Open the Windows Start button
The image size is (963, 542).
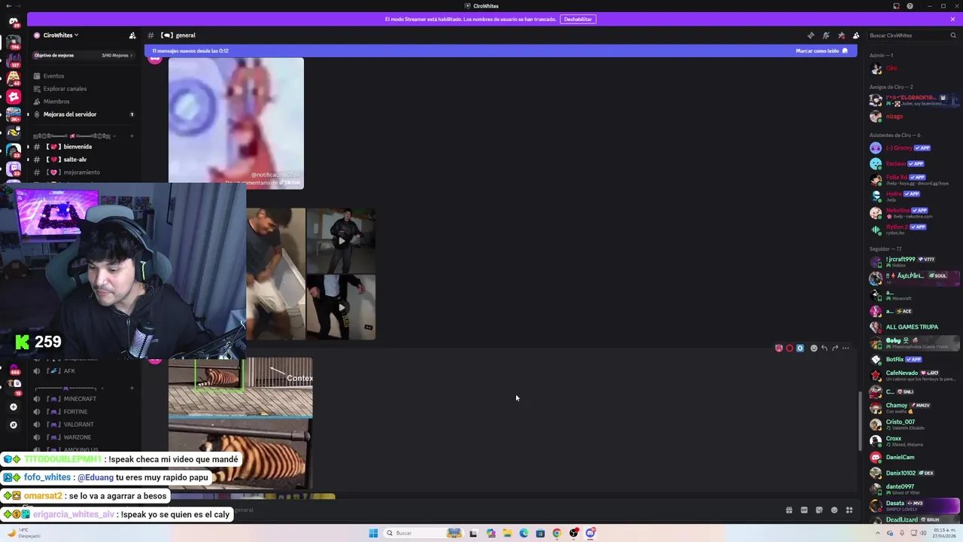click(x=373, y=533)
